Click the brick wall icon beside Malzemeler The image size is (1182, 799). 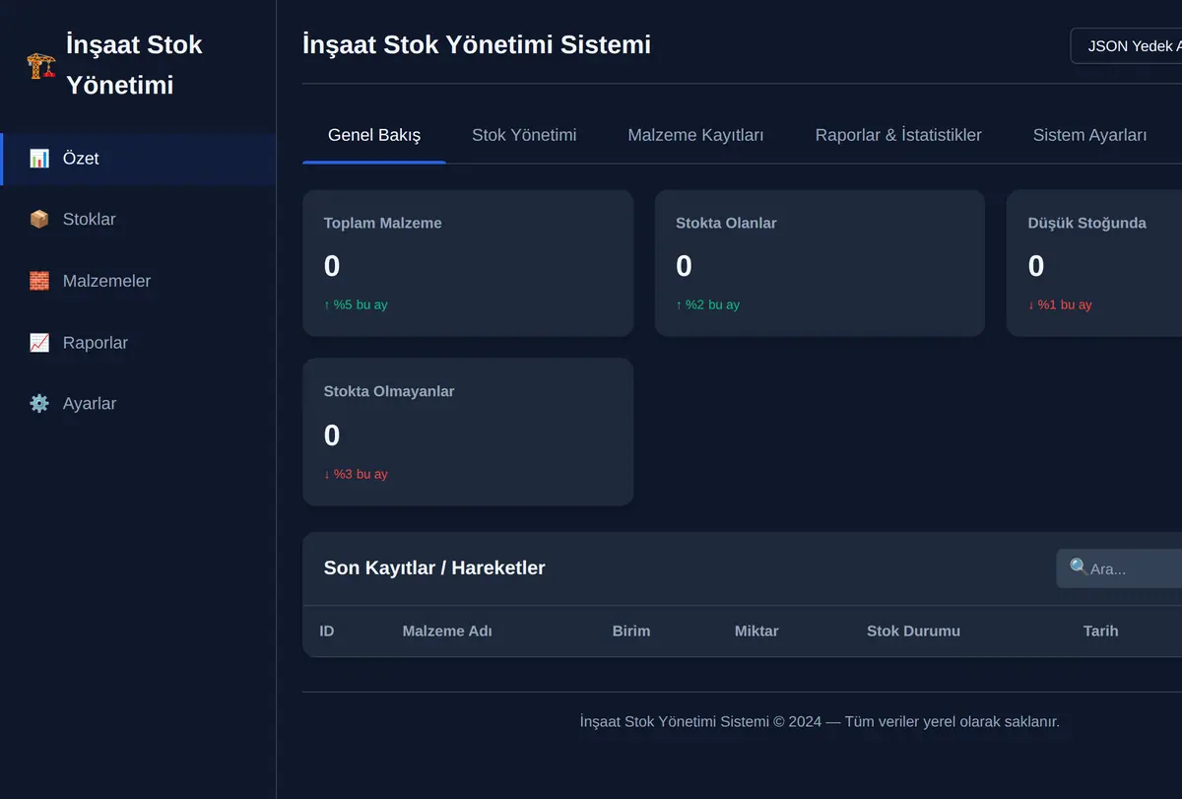(x=39, y=282)
